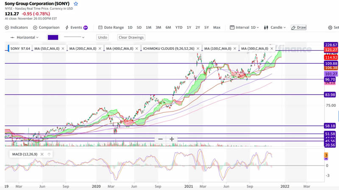The image size is (339, 190).
Task: Click the Clear Drawings button
Action: click(131, 37)
